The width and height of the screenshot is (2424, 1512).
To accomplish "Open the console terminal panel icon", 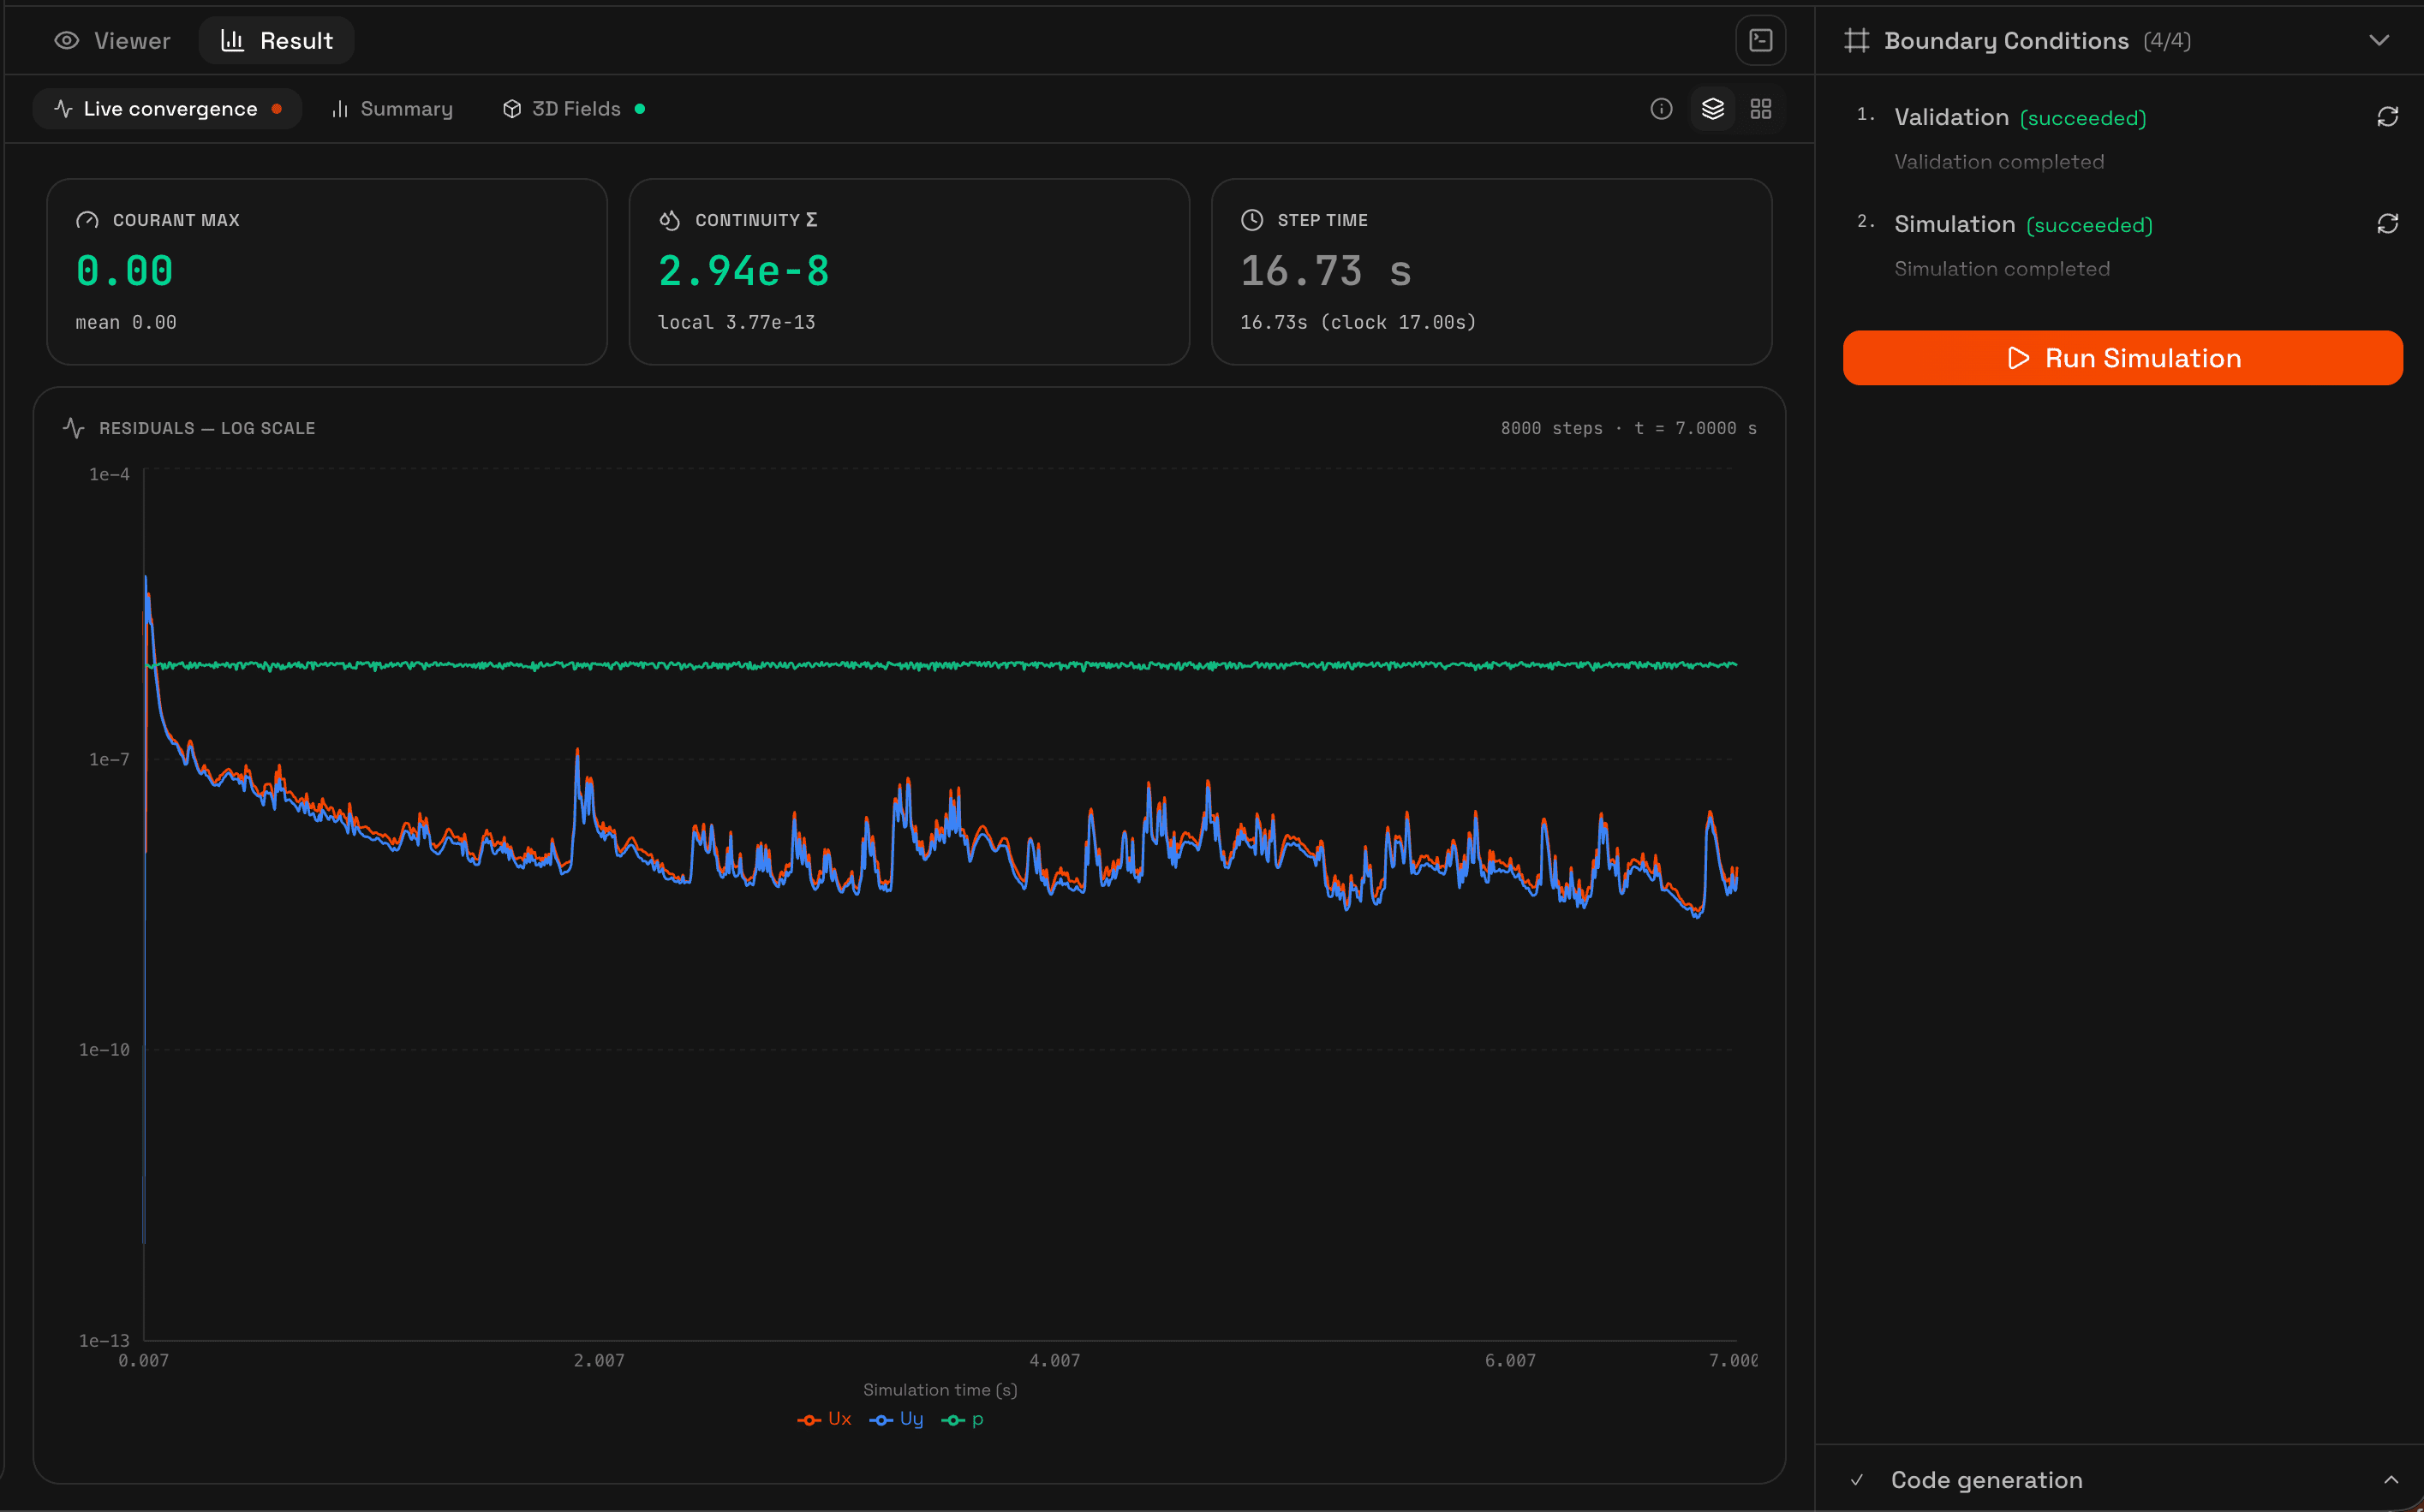I will pyautogui.click(x=1759, y=41).
